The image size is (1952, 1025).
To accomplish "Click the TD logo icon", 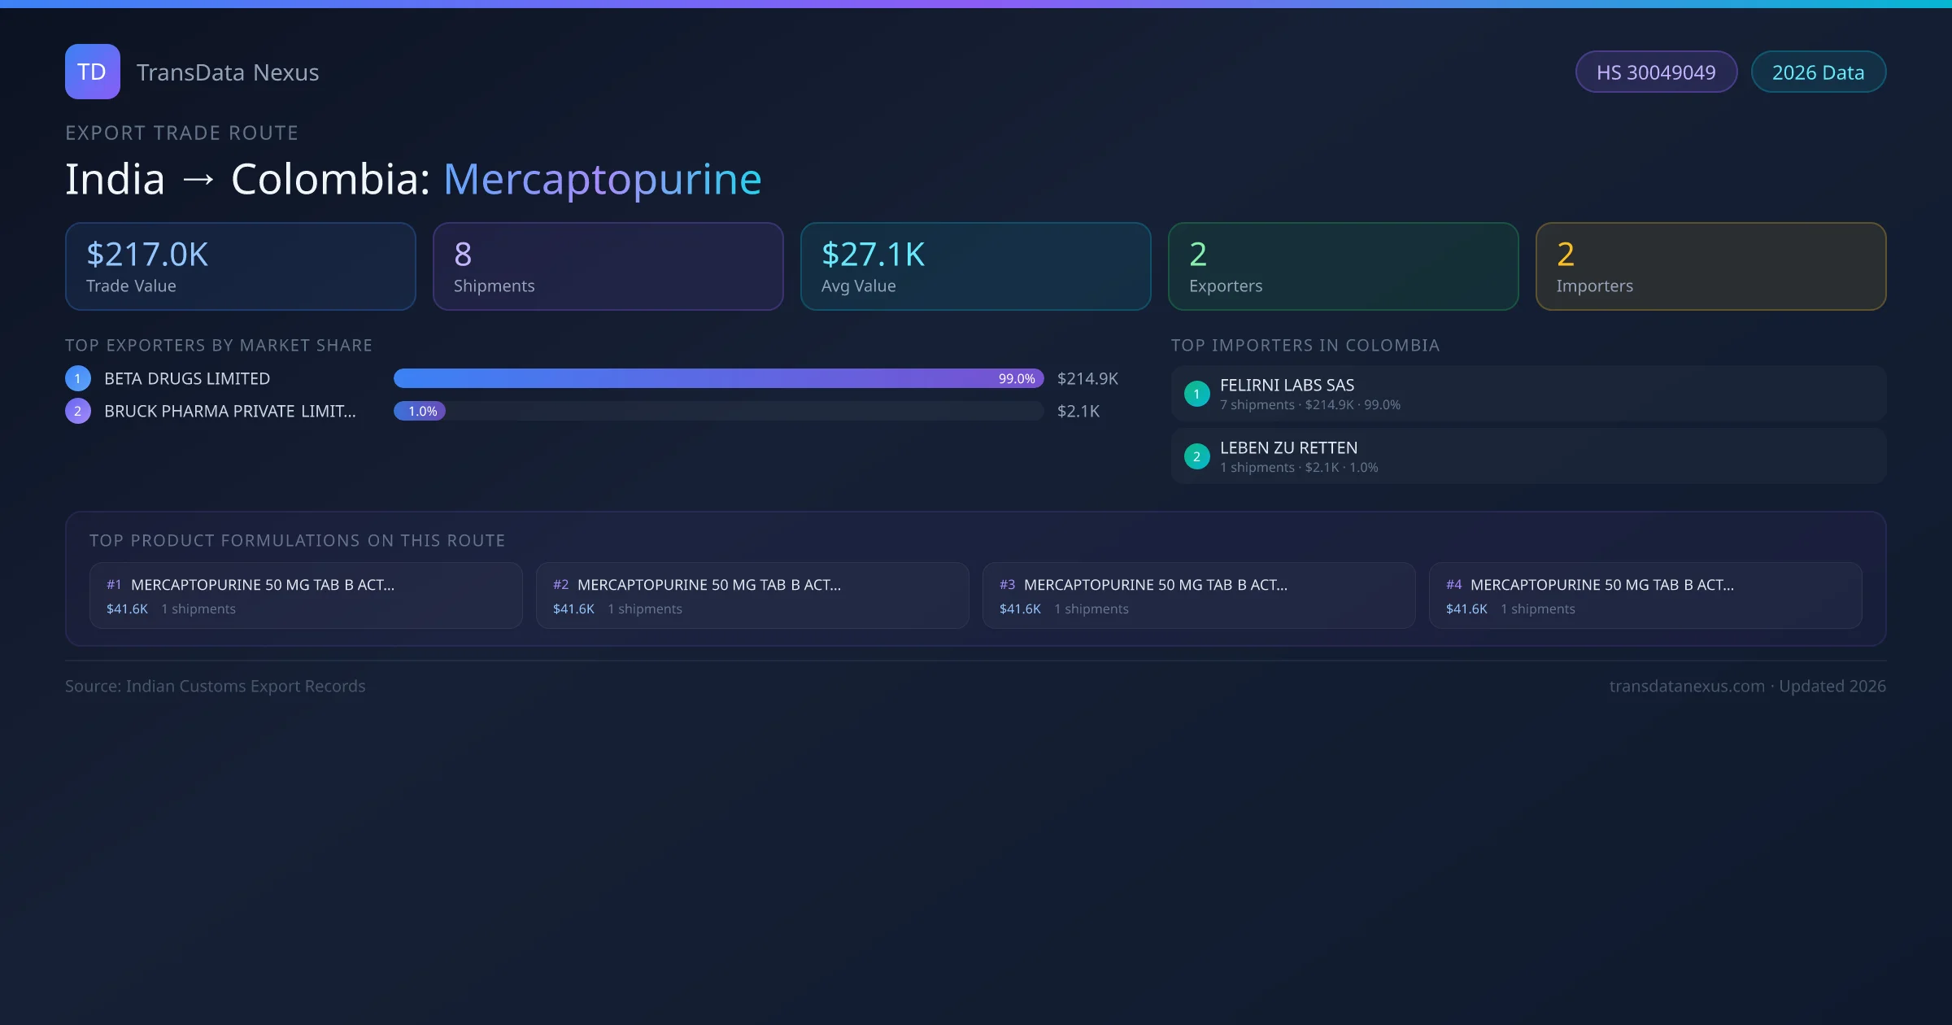I will tap(92, 72).
